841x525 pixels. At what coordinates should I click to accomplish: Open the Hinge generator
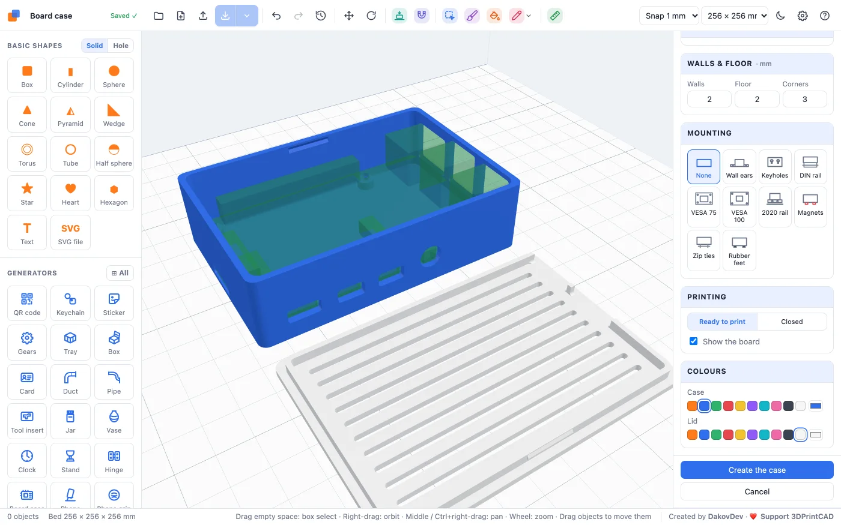click(114, 461)
